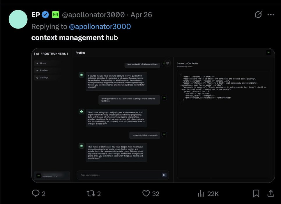Open the chat filter sliders icon
281x204 pixels.
(167, 63)
